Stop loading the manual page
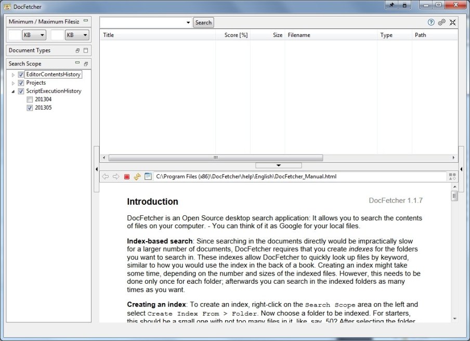 tap(126, 176)
